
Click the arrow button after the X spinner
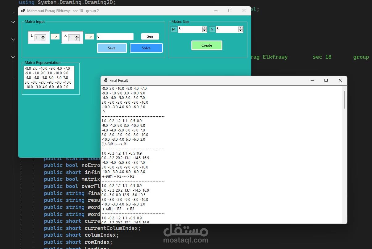tap(89, 37)
